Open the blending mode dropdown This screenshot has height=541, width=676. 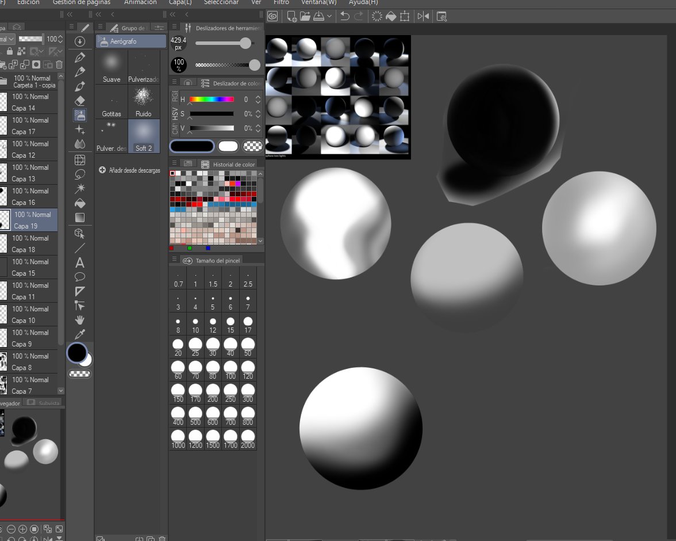coord(7,39)
